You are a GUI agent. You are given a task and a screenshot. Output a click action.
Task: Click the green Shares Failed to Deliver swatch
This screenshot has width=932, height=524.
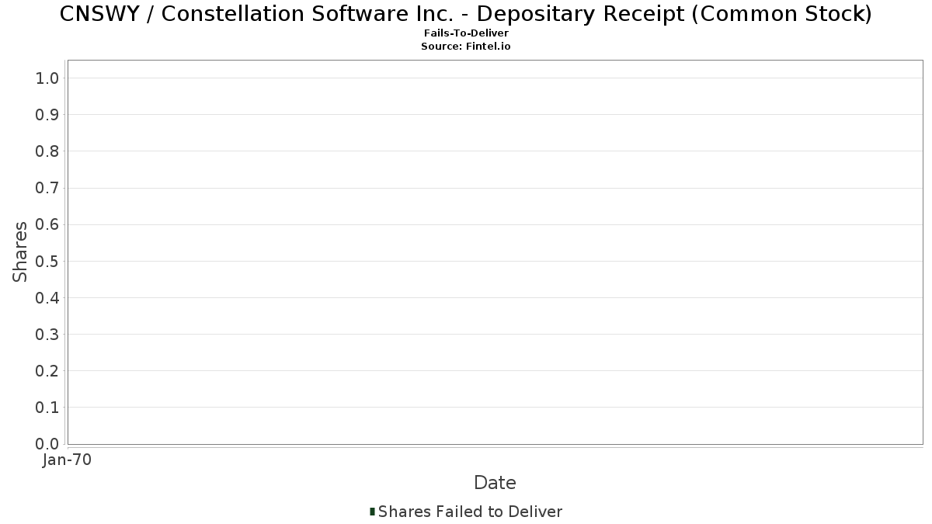[x=372, y=512]
